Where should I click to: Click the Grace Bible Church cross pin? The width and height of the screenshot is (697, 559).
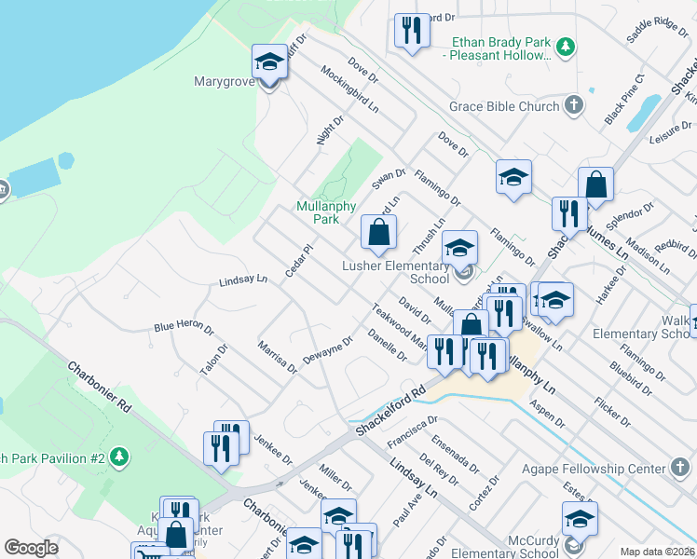574,104
